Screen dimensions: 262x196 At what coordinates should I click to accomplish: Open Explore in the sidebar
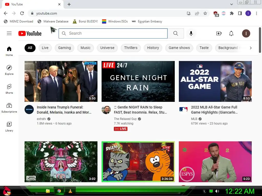pos(9,70)
